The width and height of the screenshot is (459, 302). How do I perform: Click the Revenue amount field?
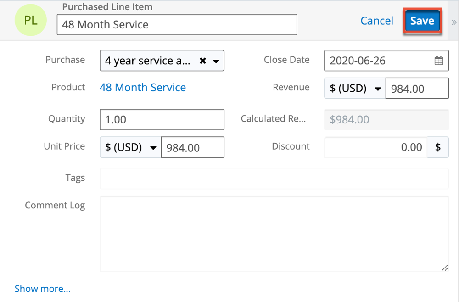(416, 88)
